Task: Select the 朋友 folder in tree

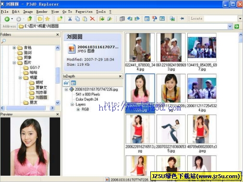Action: 34,102
